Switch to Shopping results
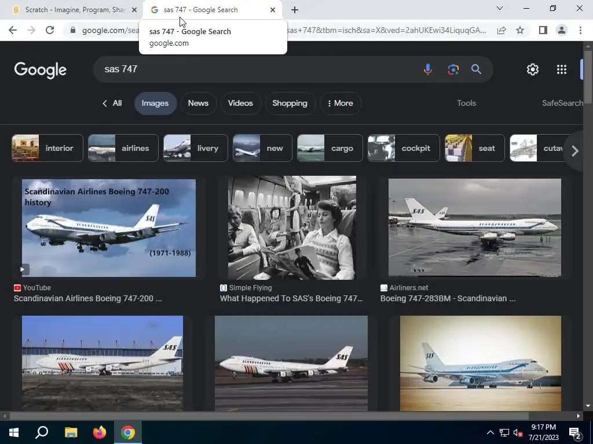Image resolution: width=593 pixels, height=444 pixels. tap(290, 103)
